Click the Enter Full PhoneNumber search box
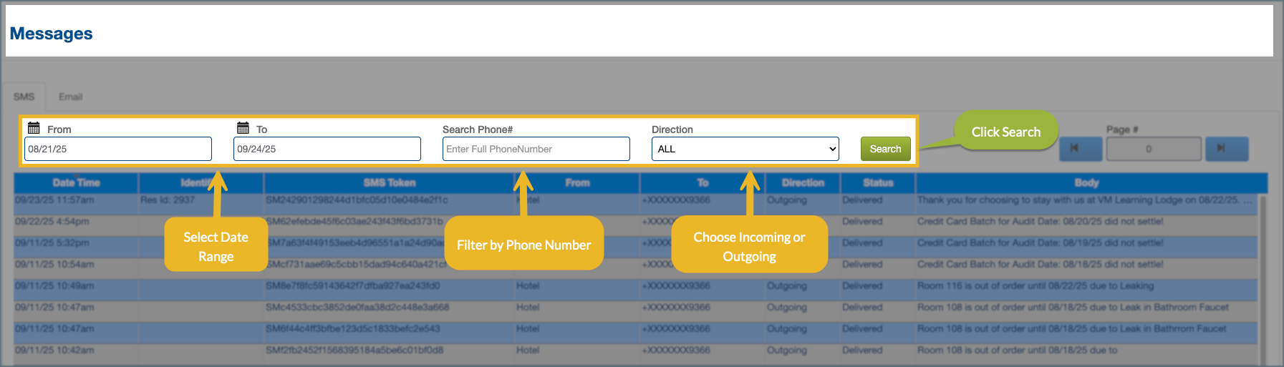1284x367 pixels. coord(536,149)
